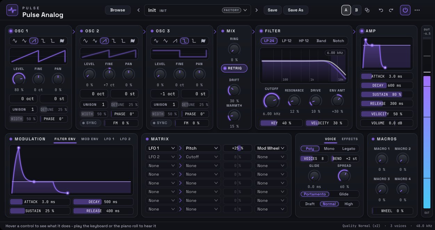Select saw waveform in OSC 3

(x=175, y=41)
